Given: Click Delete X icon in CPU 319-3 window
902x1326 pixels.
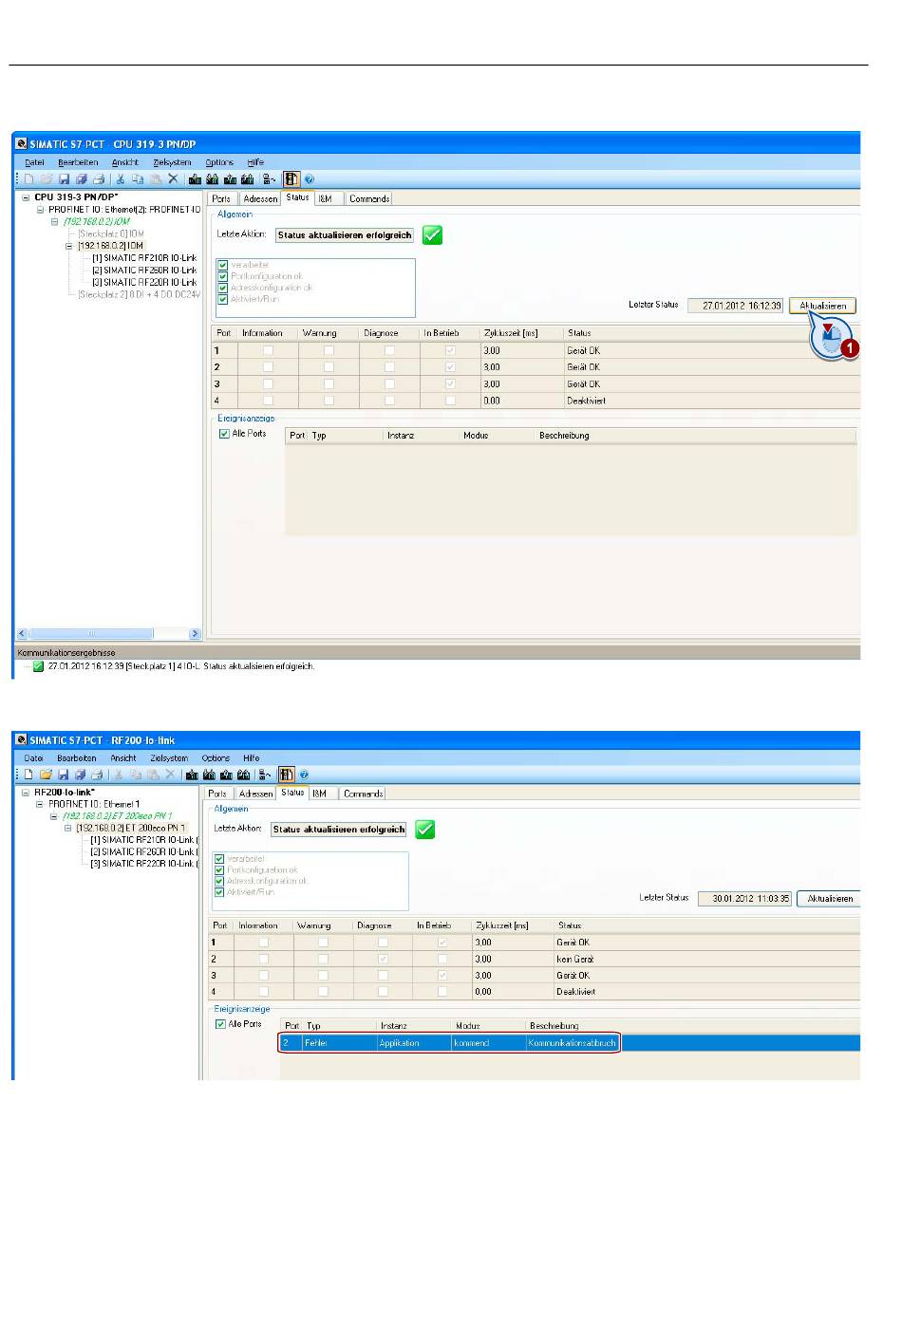Looking at the screenshot, I should pos(173,178).
